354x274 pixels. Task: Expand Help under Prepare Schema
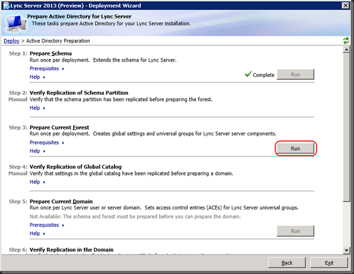[x=37, y=77]
